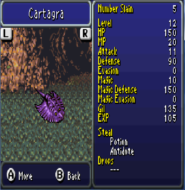The height and width of the screenshot is (190, 185).
Task: Click the Cartagra name header
Action: click(46, 14)
